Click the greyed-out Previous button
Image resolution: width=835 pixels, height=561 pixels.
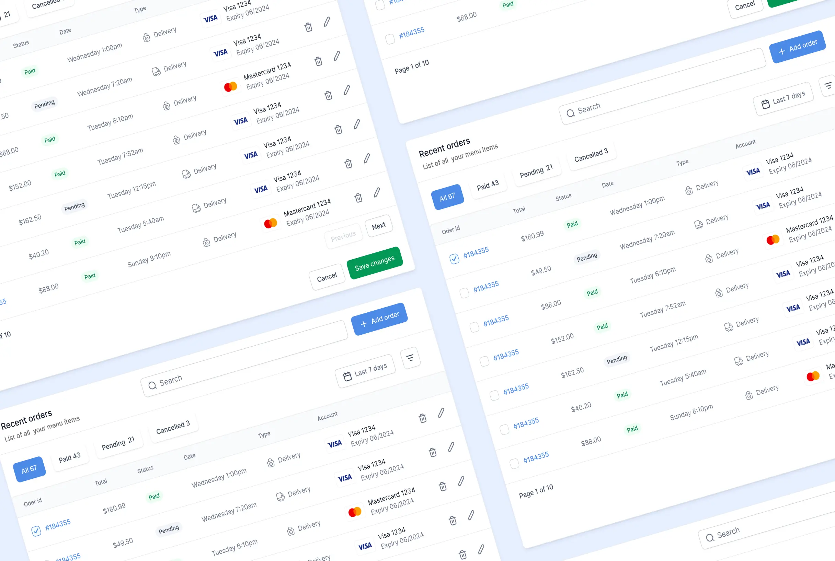coord(343,236)
